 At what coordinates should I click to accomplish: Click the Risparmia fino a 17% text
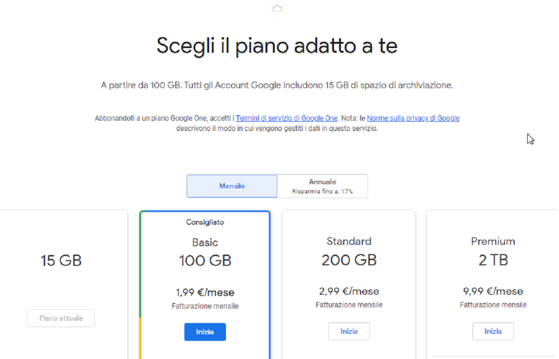322,192
